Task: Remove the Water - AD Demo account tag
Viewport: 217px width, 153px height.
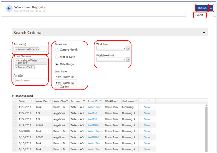Action: [16, 49]
